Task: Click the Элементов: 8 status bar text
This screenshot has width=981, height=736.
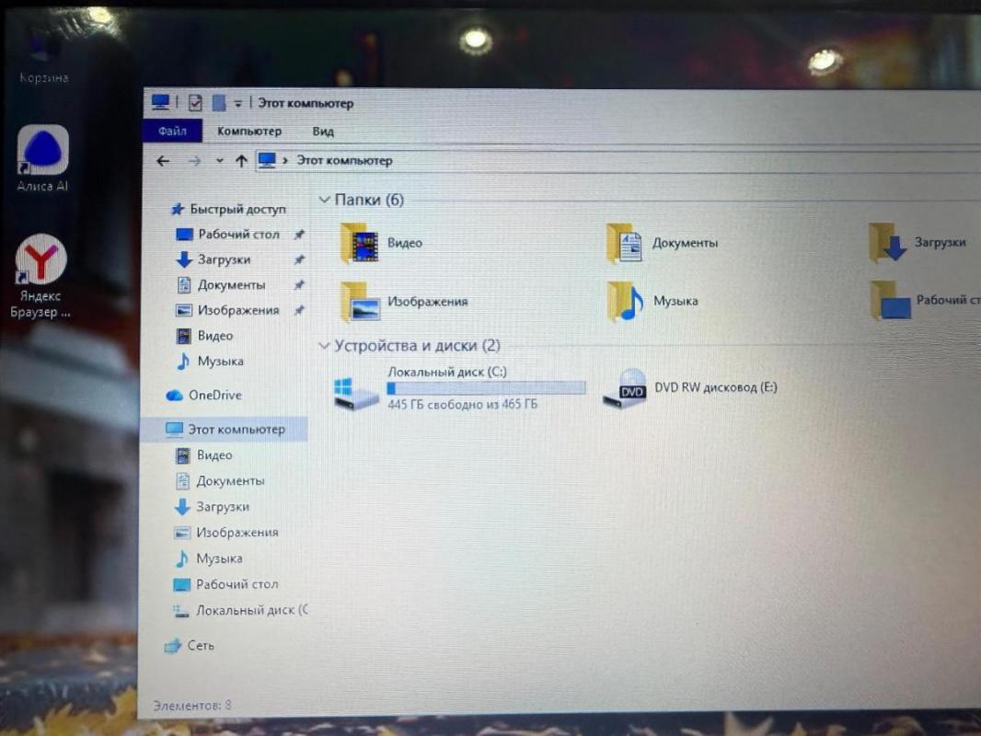Action: coord(192,706)
